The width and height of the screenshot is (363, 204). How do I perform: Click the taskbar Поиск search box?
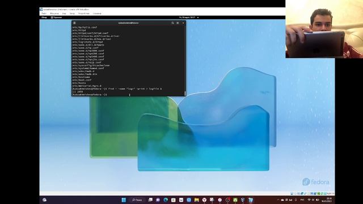[137, 200]
